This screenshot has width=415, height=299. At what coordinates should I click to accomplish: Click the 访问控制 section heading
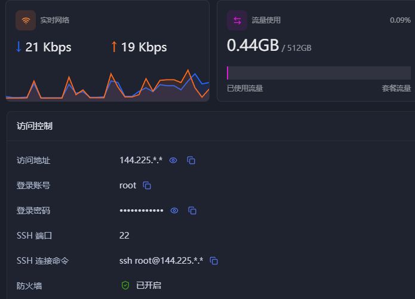tap(35, 126)
